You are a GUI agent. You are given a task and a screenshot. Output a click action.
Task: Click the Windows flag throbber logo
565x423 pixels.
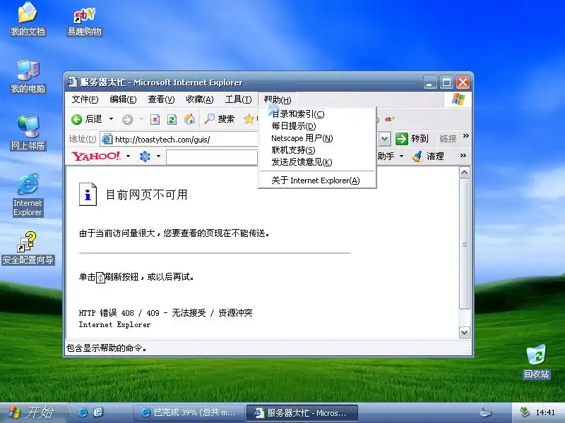(458, 99)
